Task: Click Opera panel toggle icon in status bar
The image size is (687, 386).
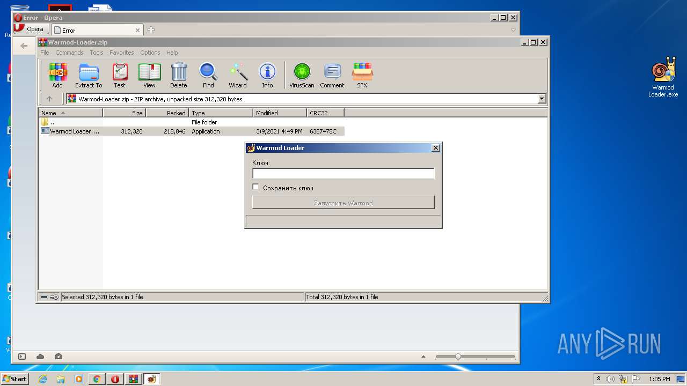Action: (x=22, y=357)
